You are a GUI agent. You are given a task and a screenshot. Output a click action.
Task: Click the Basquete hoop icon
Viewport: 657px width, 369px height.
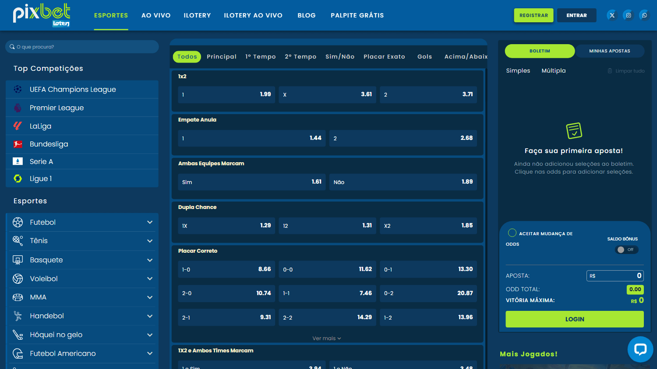tap(18, 260)
